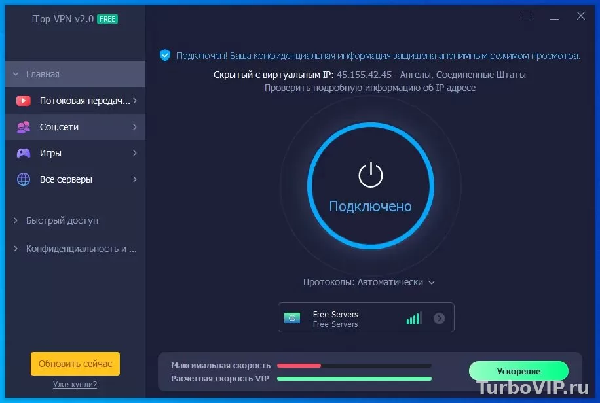Click the globe icon for all servers
This screenshot has height=403, width=600.
pos(24,179)
